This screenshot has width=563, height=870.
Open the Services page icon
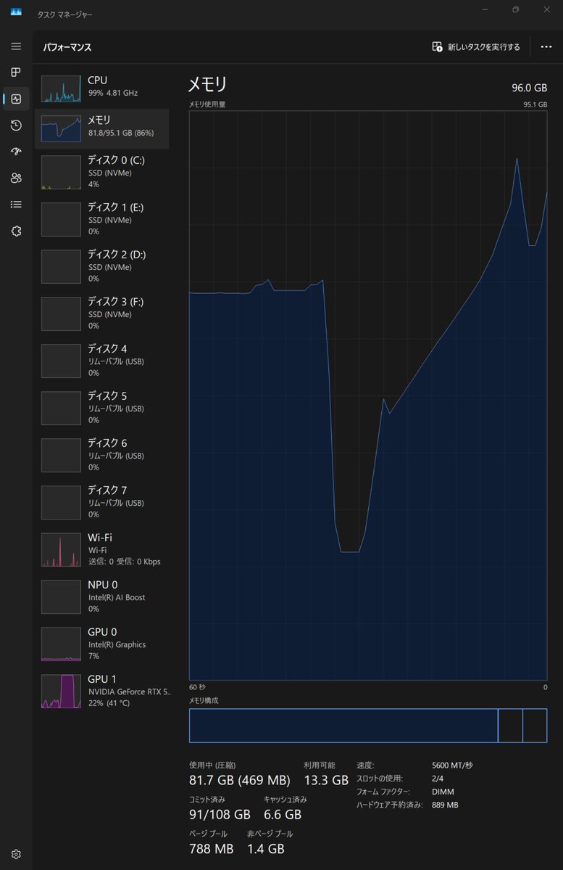(x=16, y=231)
